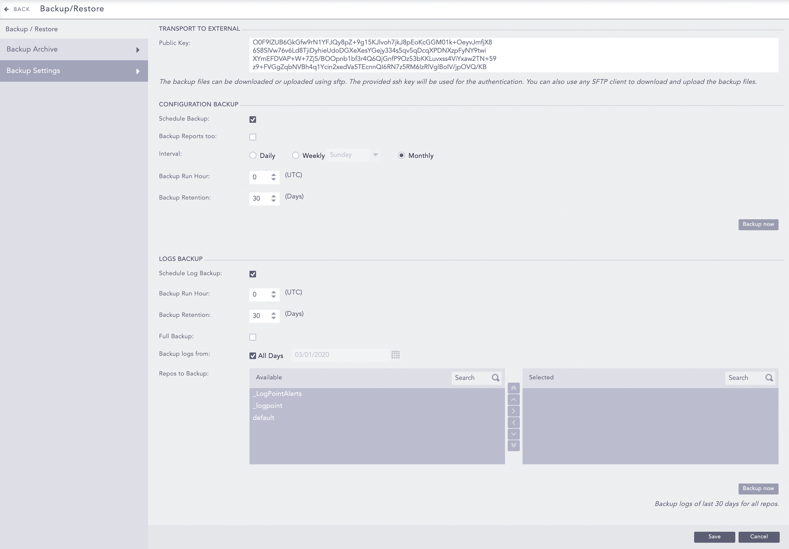
Task: Select the default repo in Available
Action: (264, 418)
